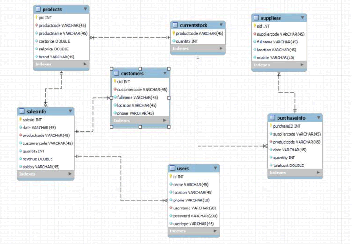Collapse the customers table via header arrow
This screenshot has width=359, height=244.
(165, 73)
